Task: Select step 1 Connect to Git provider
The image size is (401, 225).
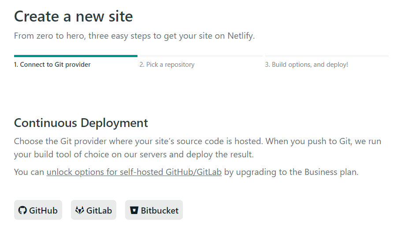Action: 52,65
